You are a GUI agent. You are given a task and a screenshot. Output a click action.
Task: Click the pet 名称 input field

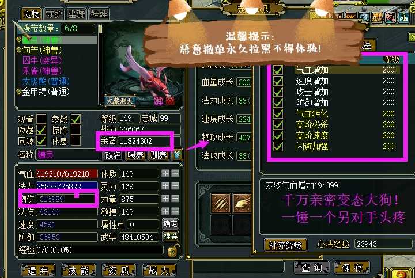point(67,155)
